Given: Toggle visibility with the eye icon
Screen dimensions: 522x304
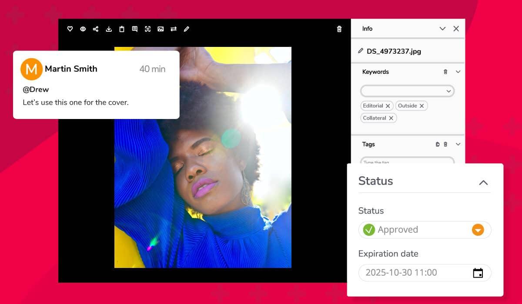Looking at the screenshot, I should tap(83, 29).
